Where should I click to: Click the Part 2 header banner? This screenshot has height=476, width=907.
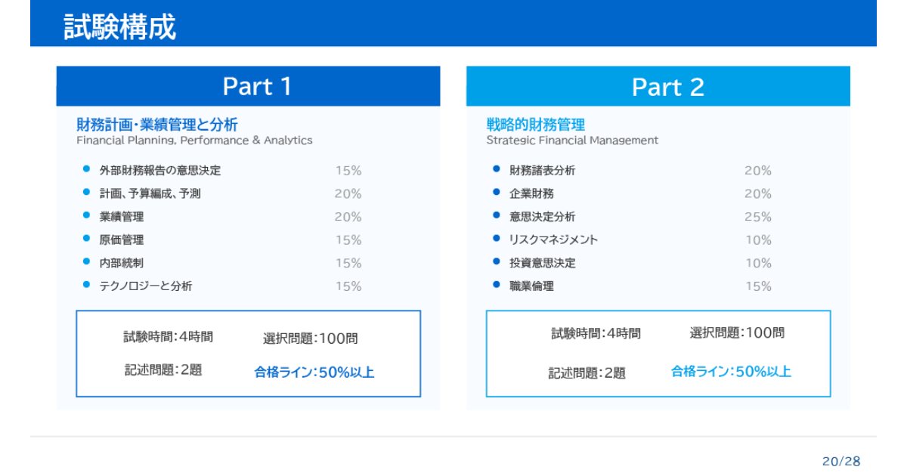tap(658, 86)
